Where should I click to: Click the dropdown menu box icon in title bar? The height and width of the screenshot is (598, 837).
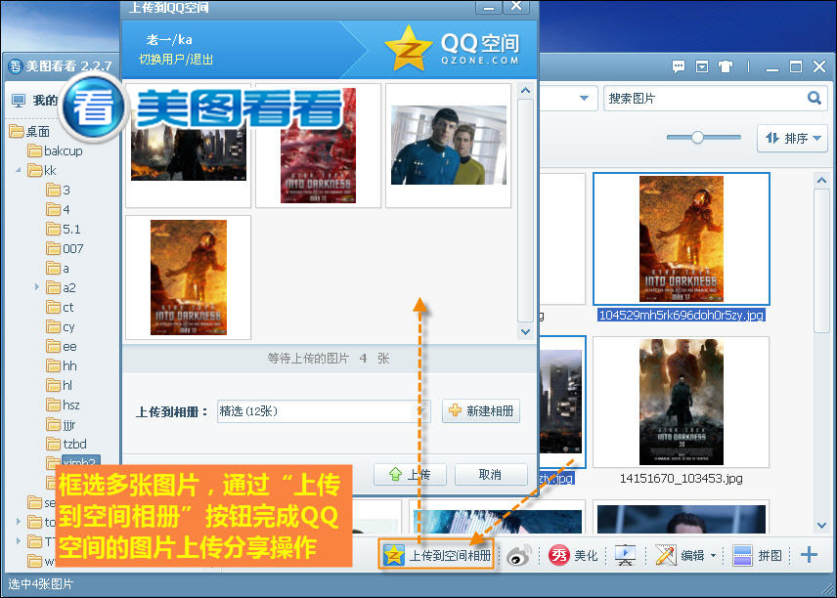pos(702,66)
